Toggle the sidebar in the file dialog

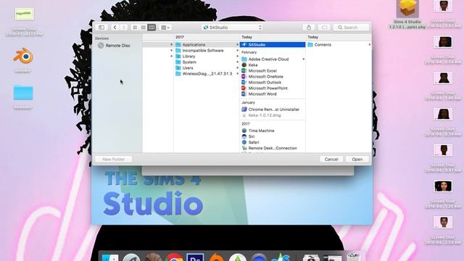(x=101, y=28)
